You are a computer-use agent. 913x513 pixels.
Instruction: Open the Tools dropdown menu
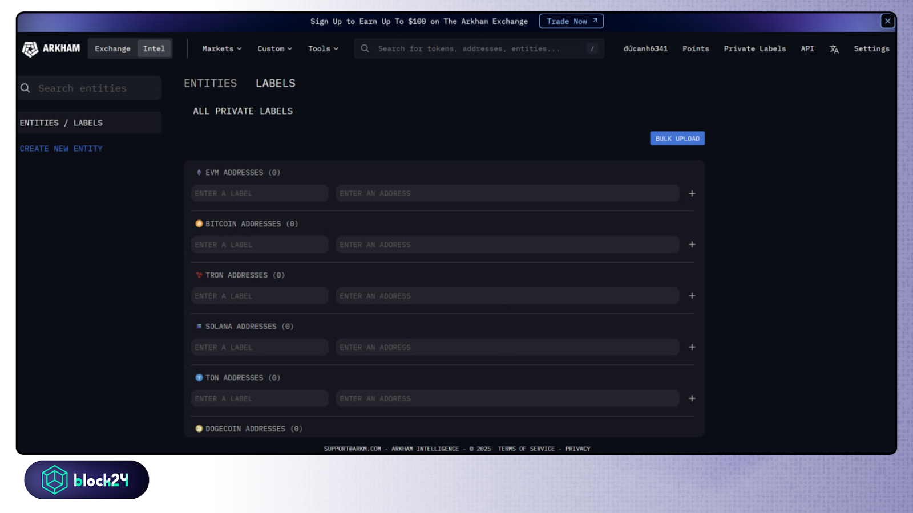click(323, 48)
